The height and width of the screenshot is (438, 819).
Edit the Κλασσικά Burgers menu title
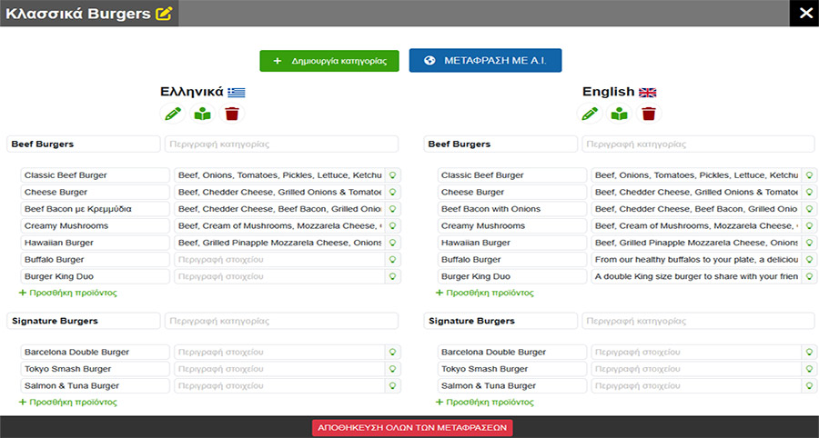pyautogui.click(x=164, y=14)
